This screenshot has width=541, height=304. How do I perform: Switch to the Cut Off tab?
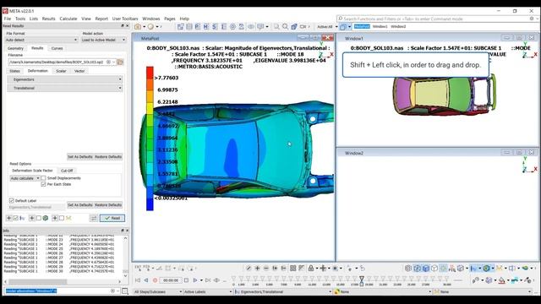click(x=67, y=171)
